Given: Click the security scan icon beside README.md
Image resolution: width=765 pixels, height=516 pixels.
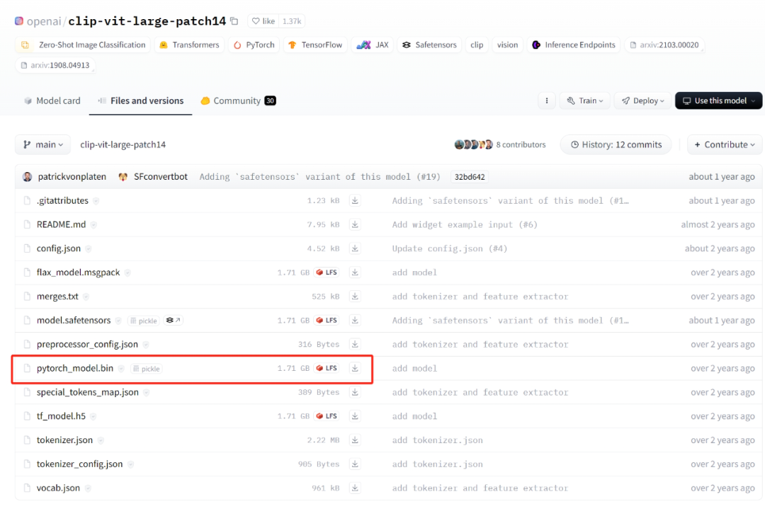Looking at the screenshot, I should (x=93, y=225).
